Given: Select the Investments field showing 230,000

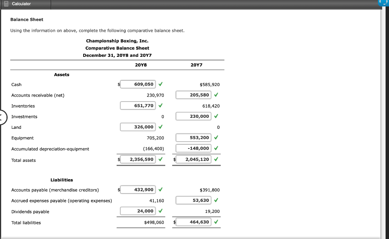Looking at the screenshot, I should tap(193, 116).
